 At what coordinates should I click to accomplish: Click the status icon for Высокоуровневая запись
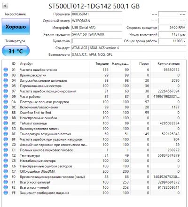point(6,129)
